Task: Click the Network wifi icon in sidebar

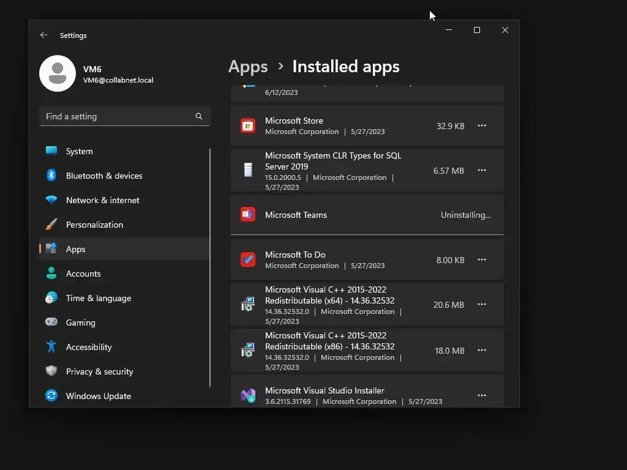Action: 51,200
